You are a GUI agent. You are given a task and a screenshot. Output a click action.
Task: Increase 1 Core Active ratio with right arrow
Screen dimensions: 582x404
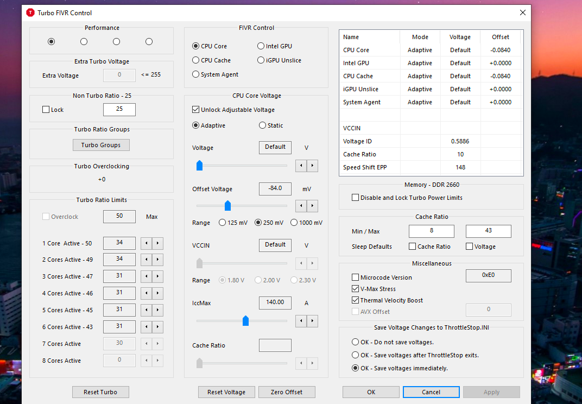[x=158, y=243]
